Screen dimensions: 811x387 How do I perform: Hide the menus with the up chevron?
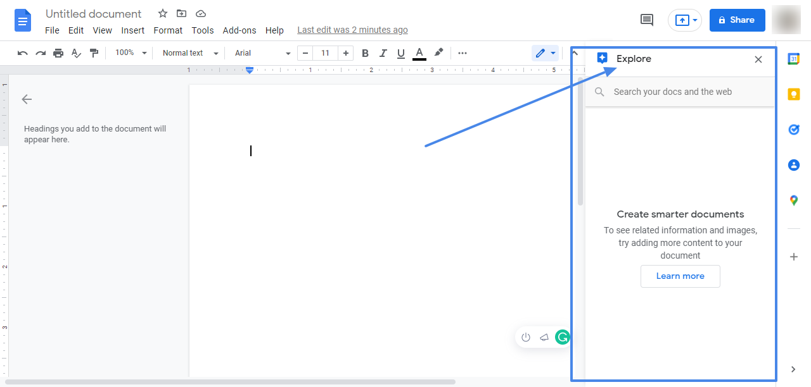pos(575,53)
